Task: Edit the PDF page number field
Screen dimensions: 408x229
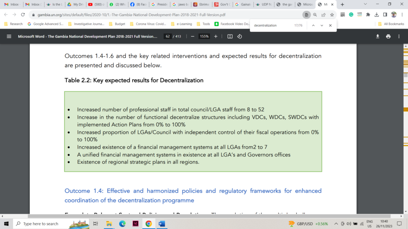Action: (x=168, y=36)
